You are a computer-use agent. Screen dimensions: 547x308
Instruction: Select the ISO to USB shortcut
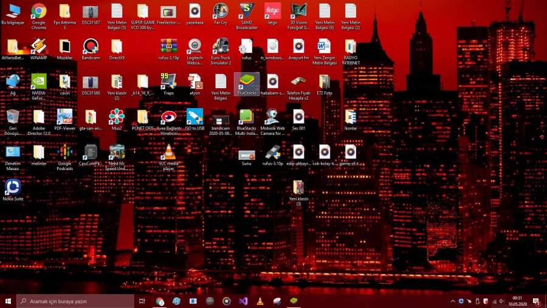click(x=194, y=120)
